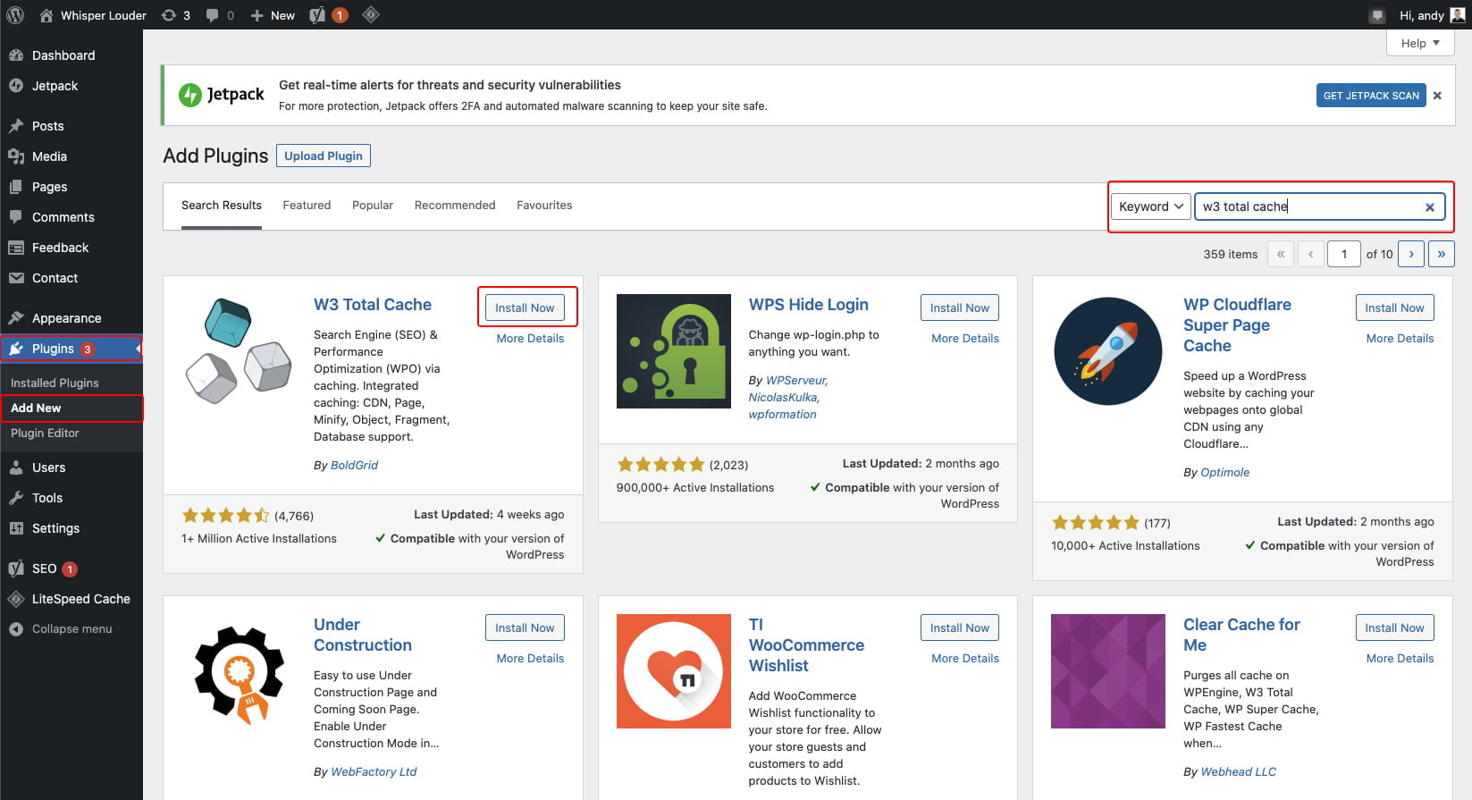Install TI WooCommerce Wishlist plugin
Screen dimensions: 1472x800
coord(960,627)
